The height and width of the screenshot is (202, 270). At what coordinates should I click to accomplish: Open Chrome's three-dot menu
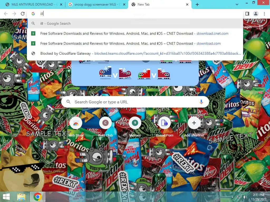tap(264, 14)
